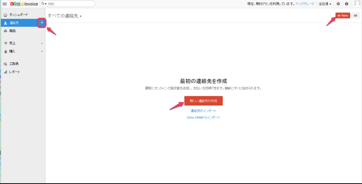Focus the 検索 search field

click(x=70, y=4)
